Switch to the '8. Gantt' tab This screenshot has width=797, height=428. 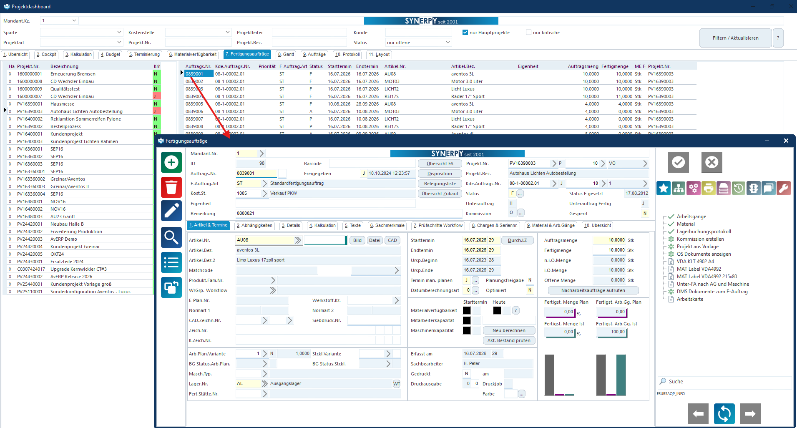click(x=286, y=55)
